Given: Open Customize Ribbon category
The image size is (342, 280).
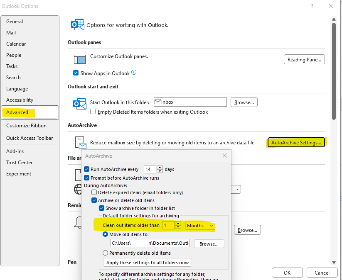Looking at the screenshot, I should pyautogui.click(x=30, y=126).
